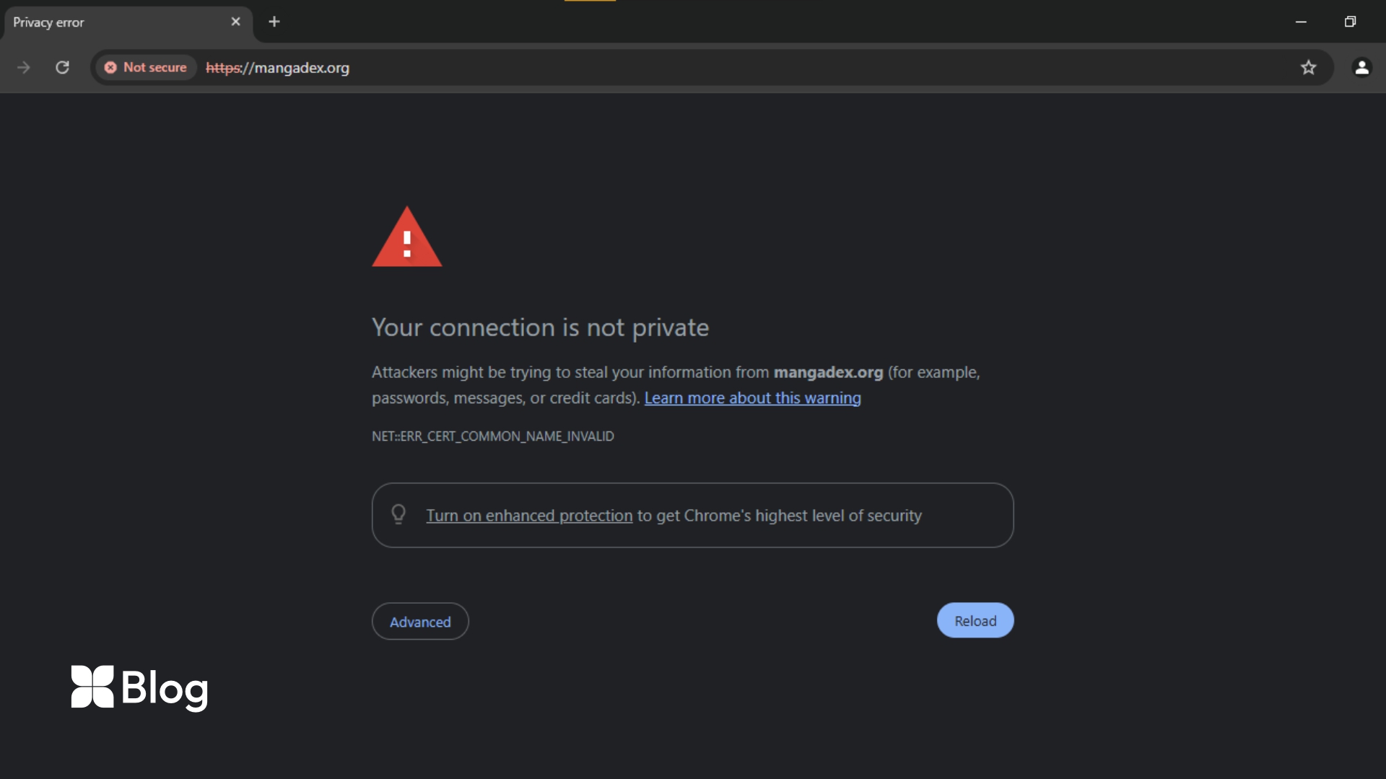Open the profile avatar icon
Viewport: 1386px width, 779px height.
(1361, 67)
